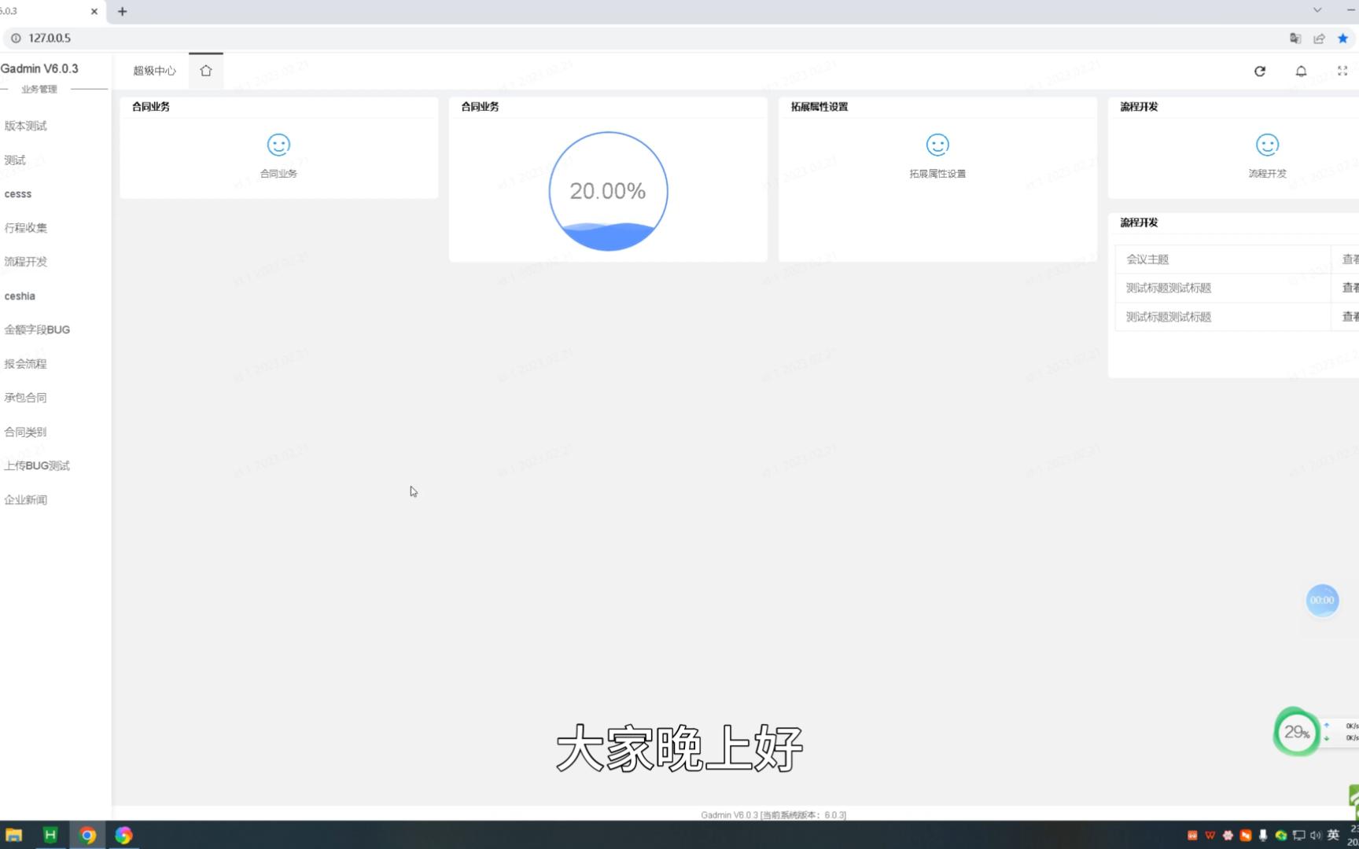This screenshot has height=849, width=1359.
Task: Click the home icon tab
Action: click(206, 71)
